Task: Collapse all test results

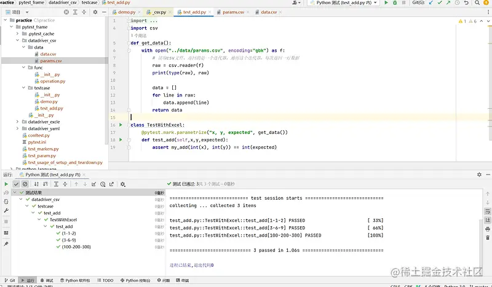Action: point(65,184)
